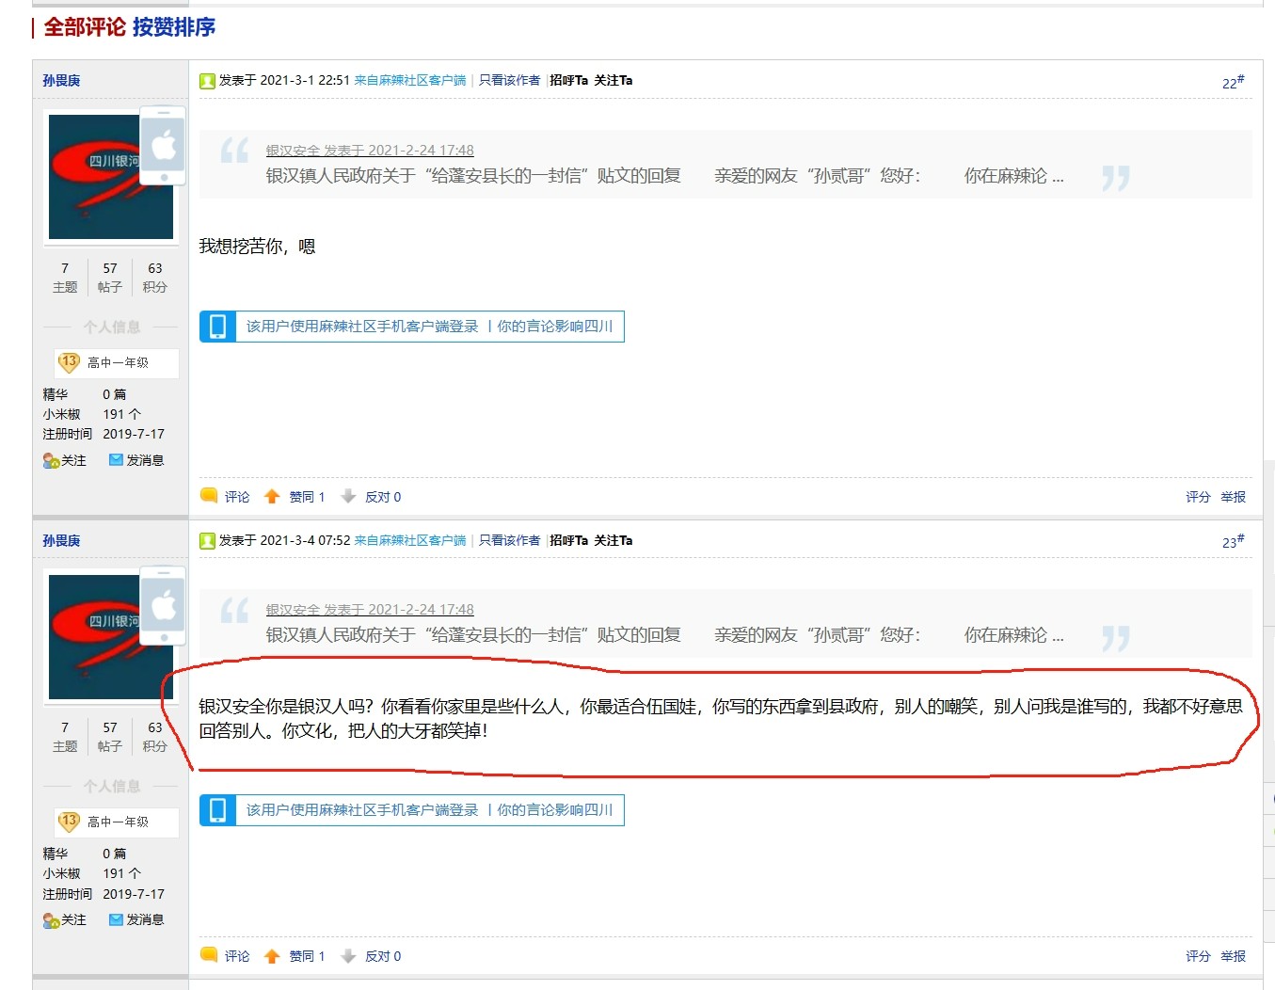This screenshot has height=990, width=1275.
Task: Click 发消息 envelope in second user panel
Action: (116, 919)
